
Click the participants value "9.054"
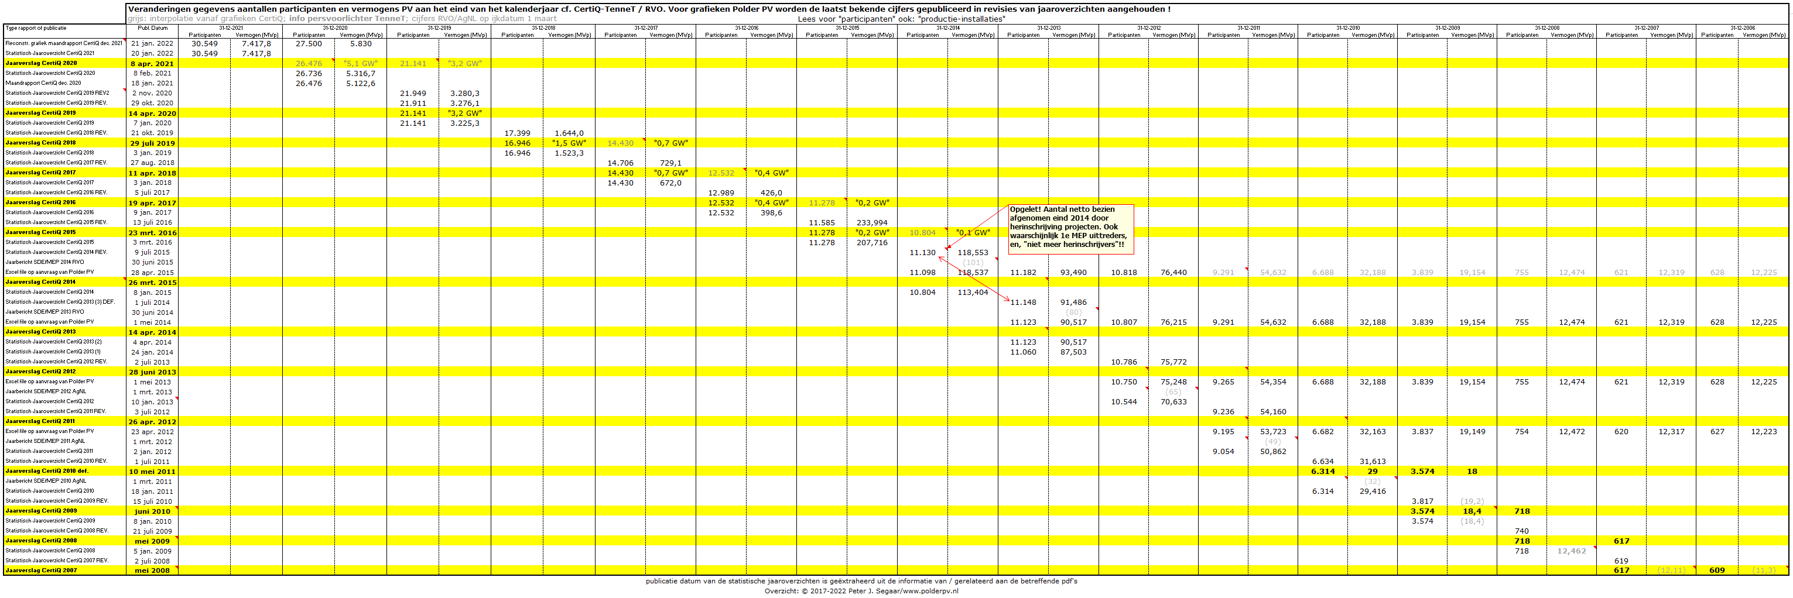1223,451
